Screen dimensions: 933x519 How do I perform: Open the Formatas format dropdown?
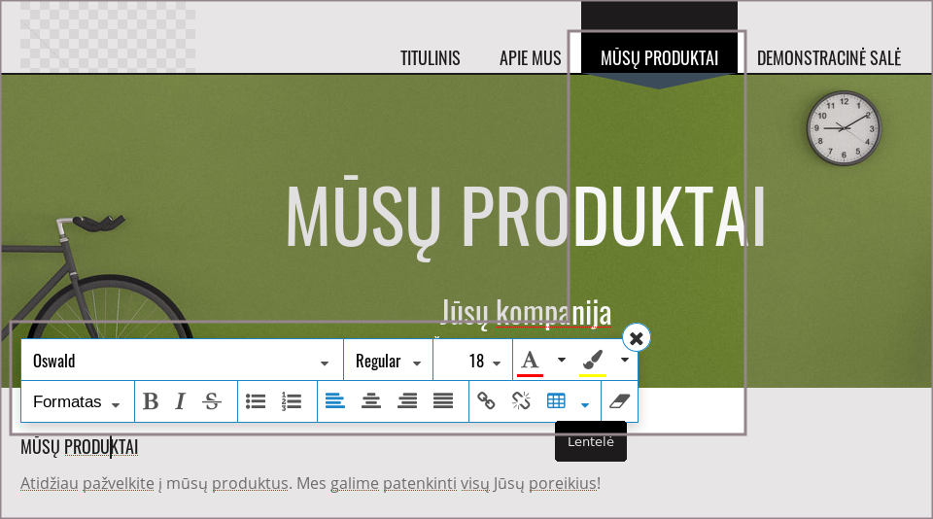pyautogui.click(x=77, y=402)
